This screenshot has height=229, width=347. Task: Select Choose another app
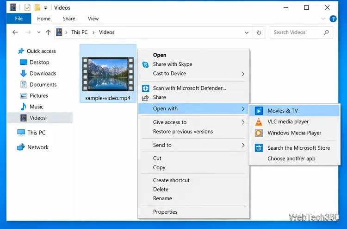(294, 159)
